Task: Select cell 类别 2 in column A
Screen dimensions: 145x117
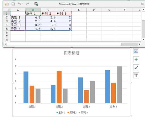Action: pyautogui.click(x=18, y=21)
